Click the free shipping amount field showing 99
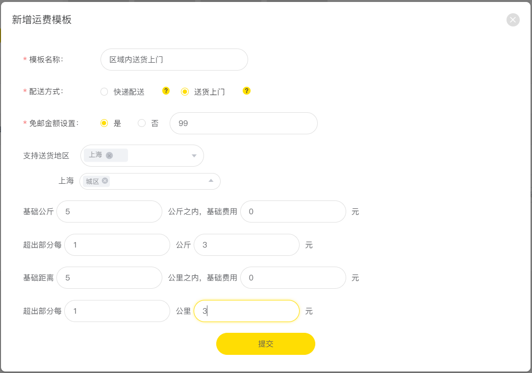The width and height of the screenshot is (532, 373). pos(244,124)
